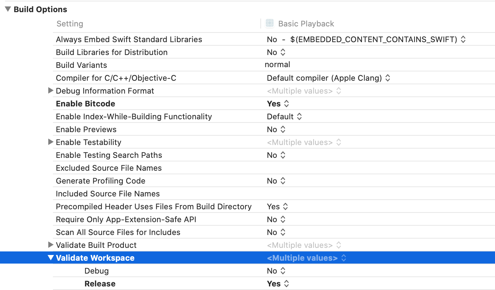This screenshot has height=290, width=495.
Task: Collapse the Validate Workspace setting
Action: pos(51,258)
